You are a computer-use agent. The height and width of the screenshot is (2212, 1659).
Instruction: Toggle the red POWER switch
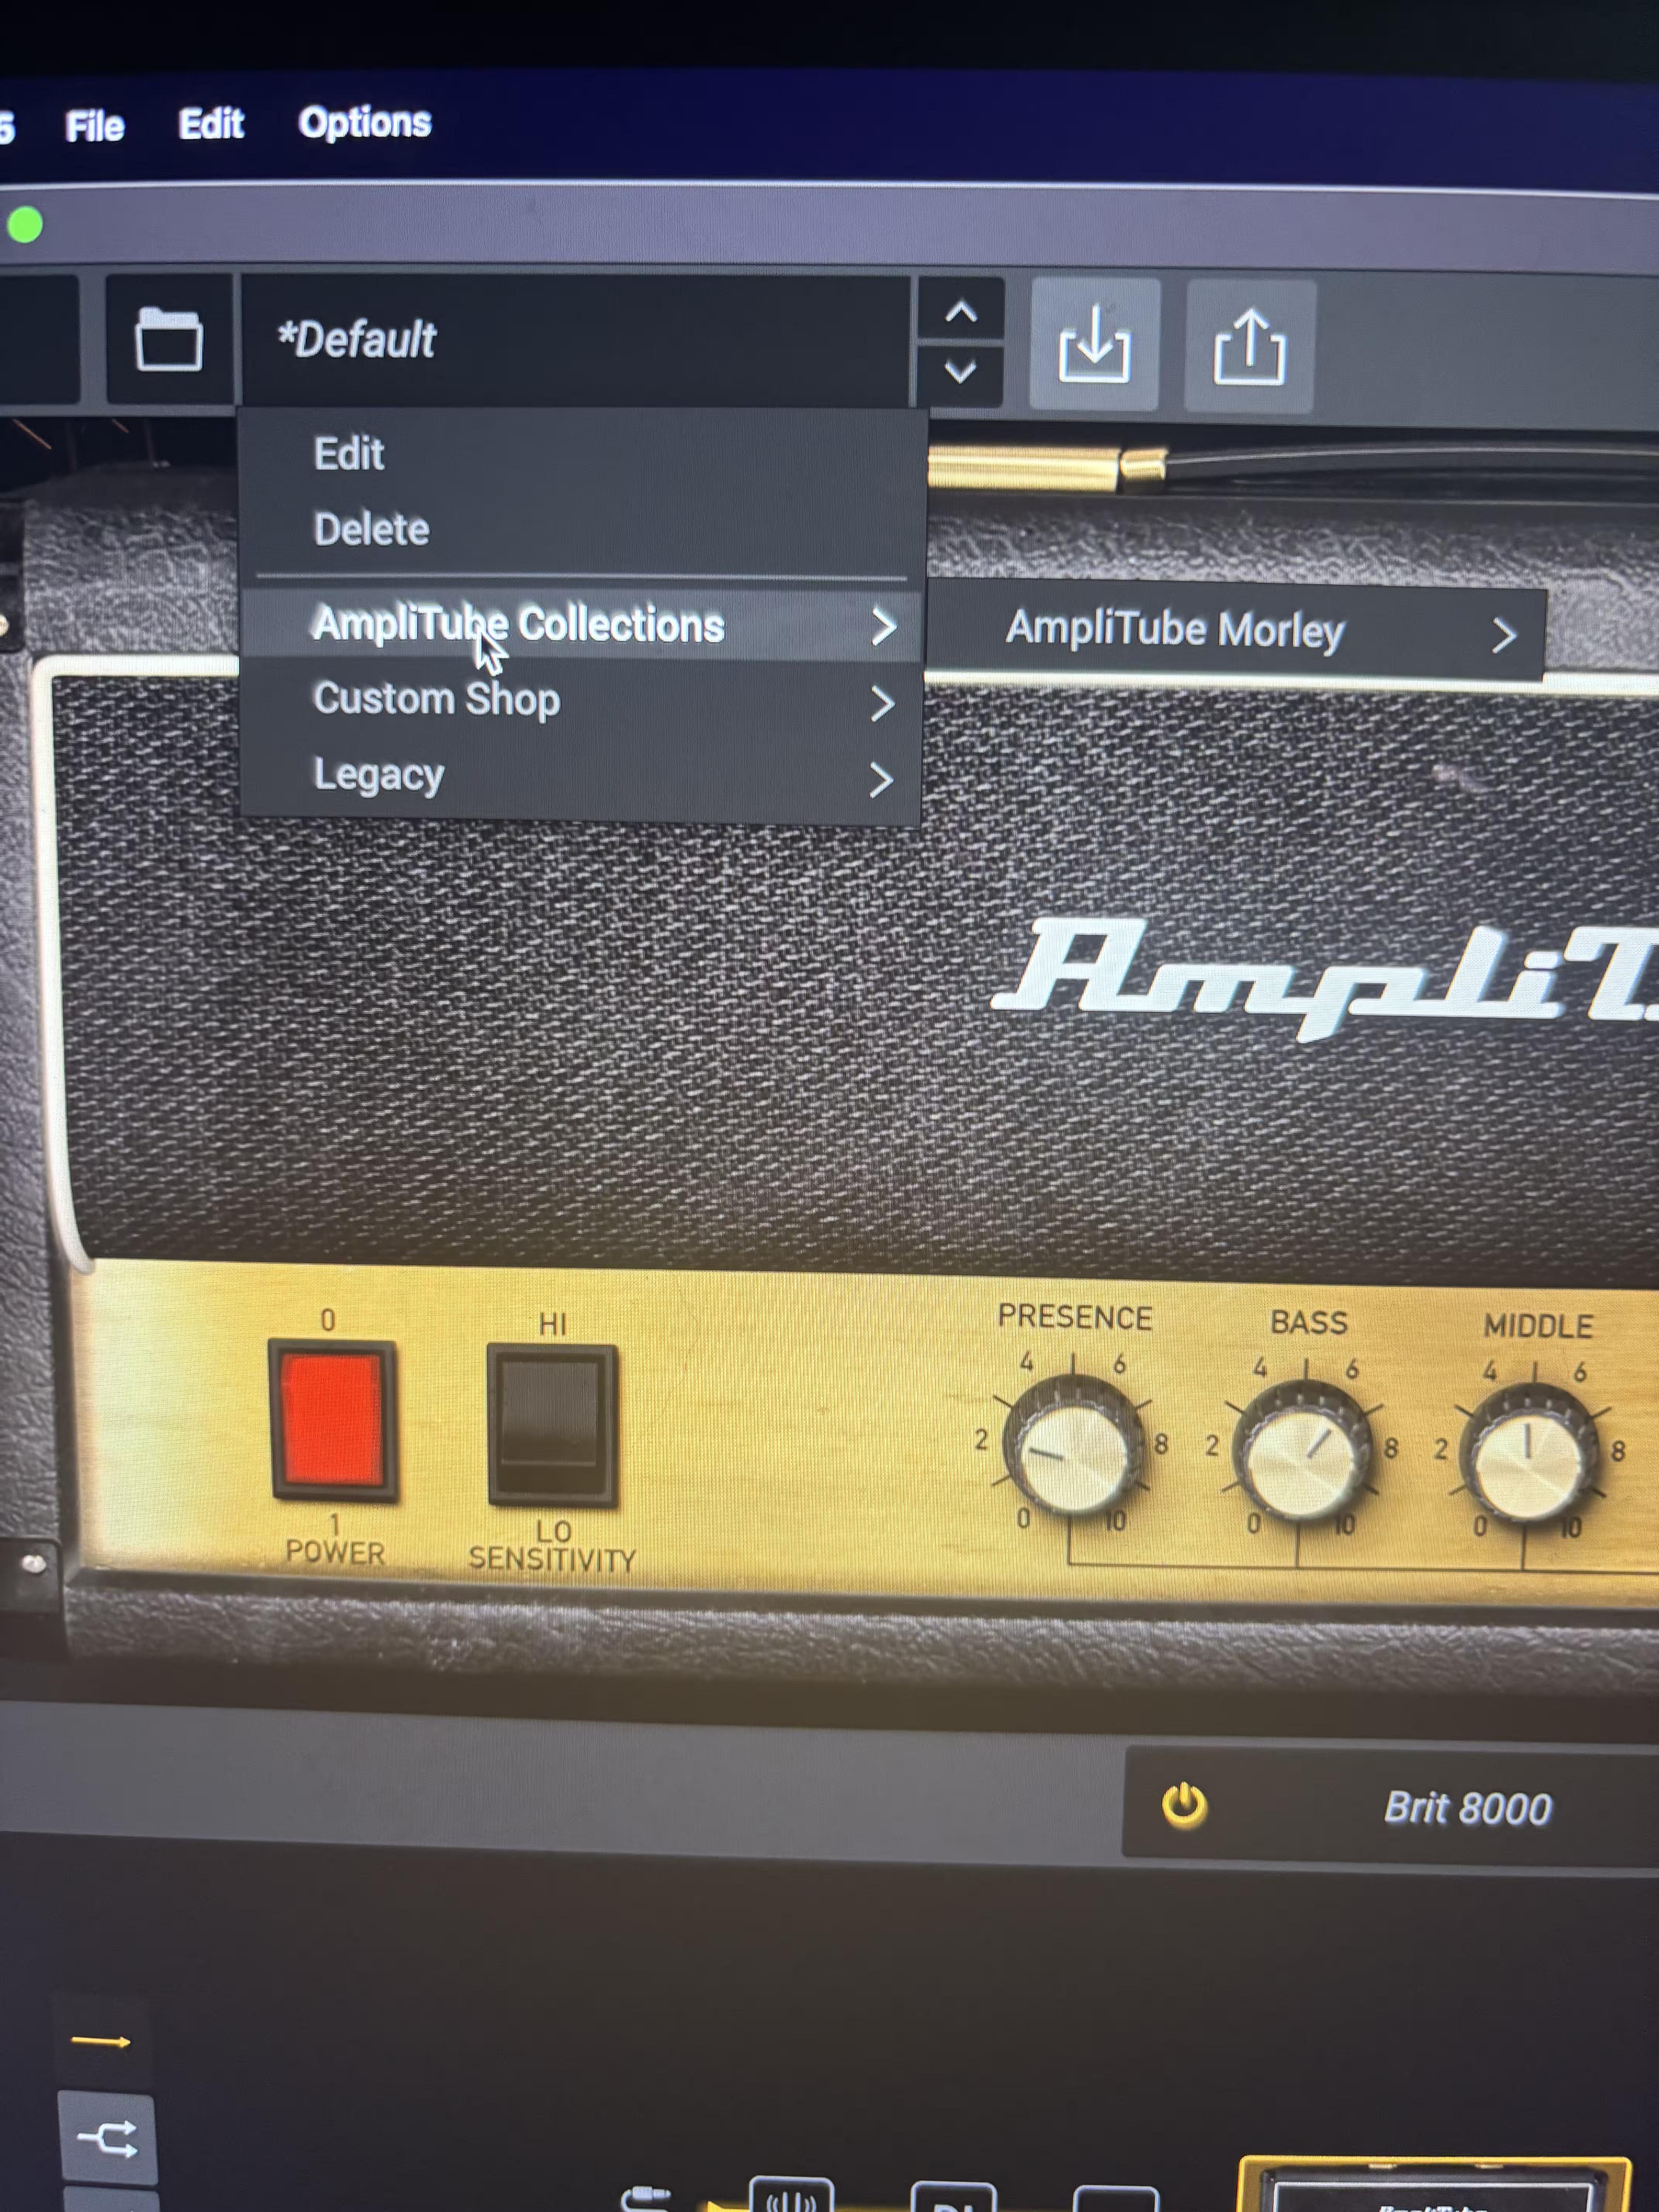pyautogui.click(x=333, y=1420)
